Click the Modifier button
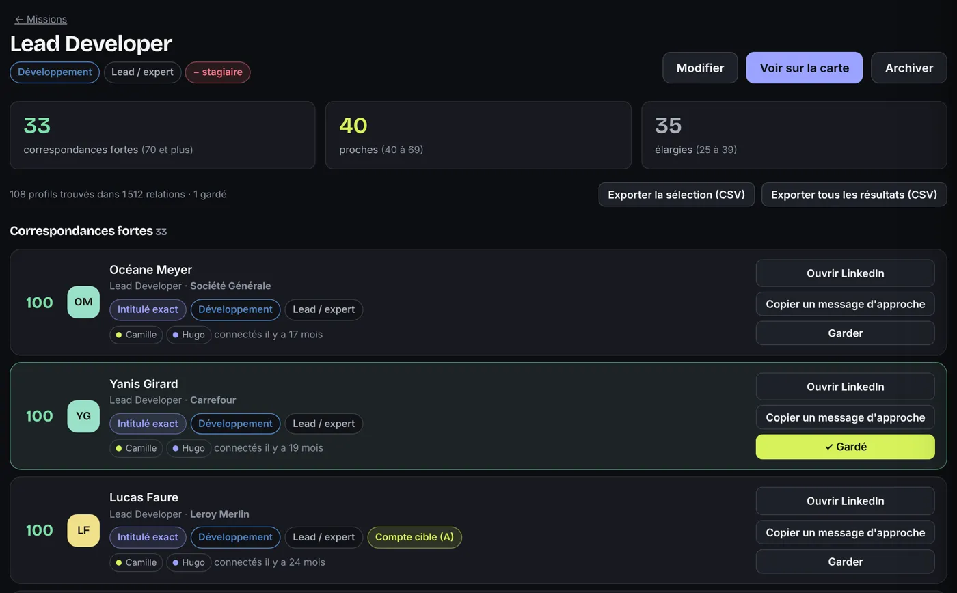The image size is (957, 593). (x=700, y=68)
